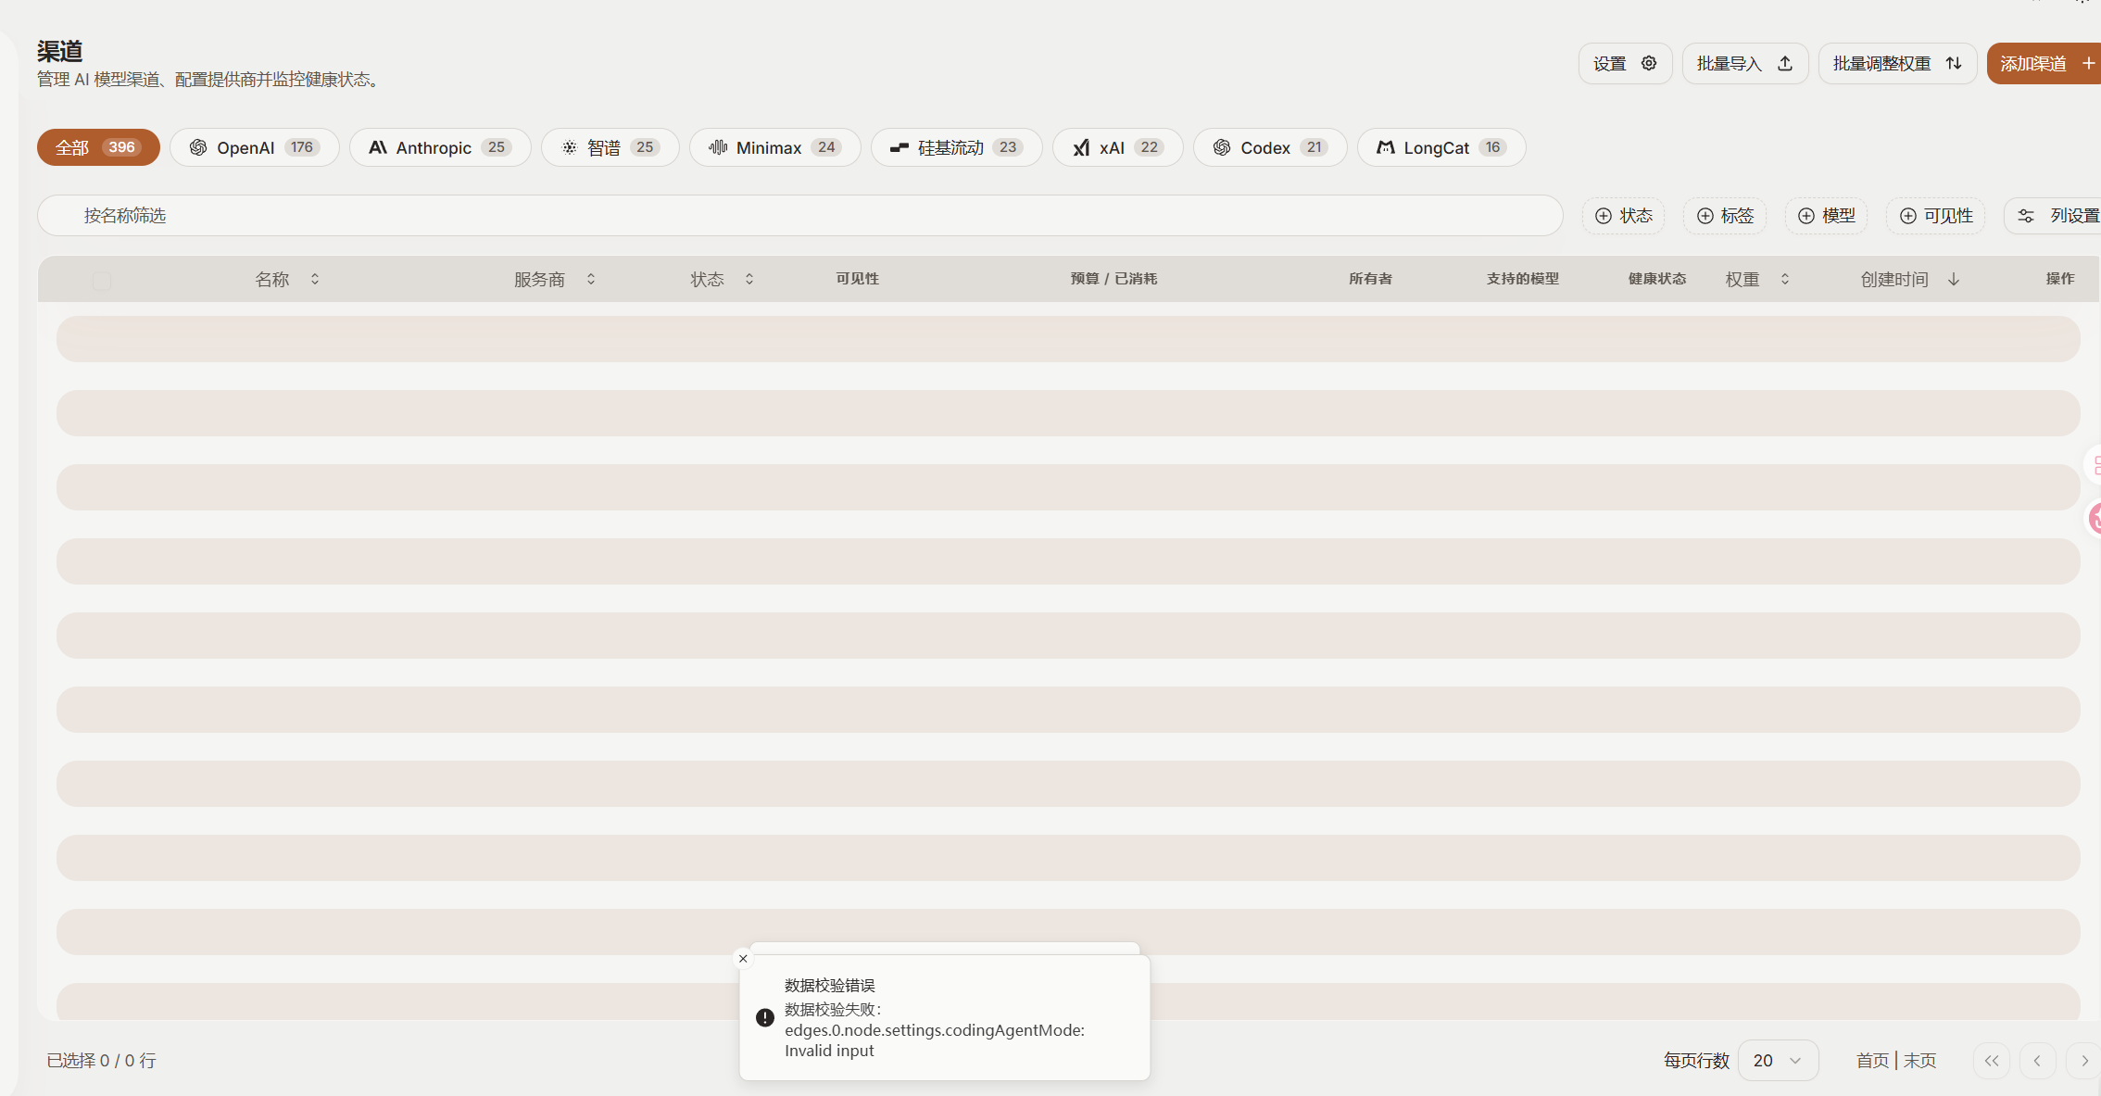The width and height of the screenshot is (2101, 1096).
Task: Add a 可见性 visibility filter
Action: pyautogui.click(x=1936, y=216)
